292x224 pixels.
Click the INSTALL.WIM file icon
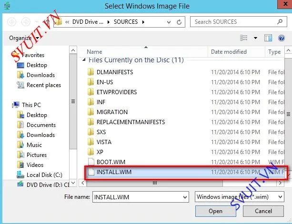click(x=91, y=172)
